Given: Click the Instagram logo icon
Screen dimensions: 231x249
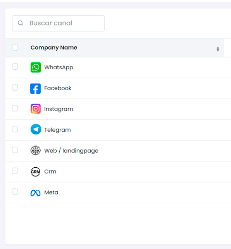Looking at the screenshot, I should [36, 109].
